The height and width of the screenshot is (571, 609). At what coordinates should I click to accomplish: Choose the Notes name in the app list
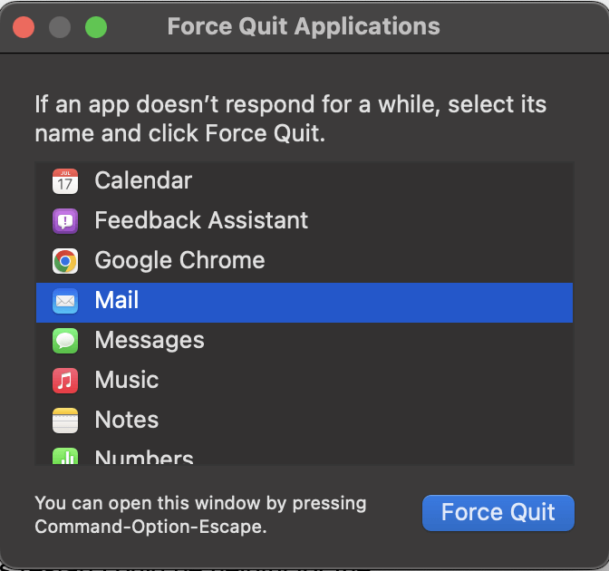pos(127,421)
